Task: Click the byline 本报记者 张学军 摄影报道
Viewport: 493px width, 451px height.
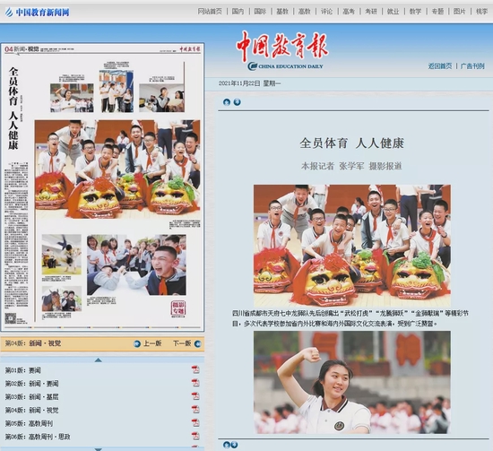Action: click(351, 166)
